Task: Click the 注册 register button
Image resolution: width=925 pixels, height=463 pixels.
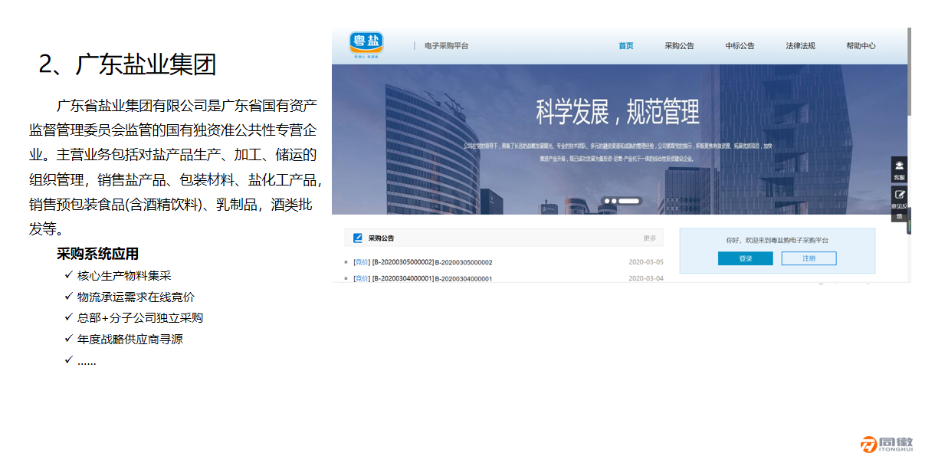Action: [x=809, y=259]
